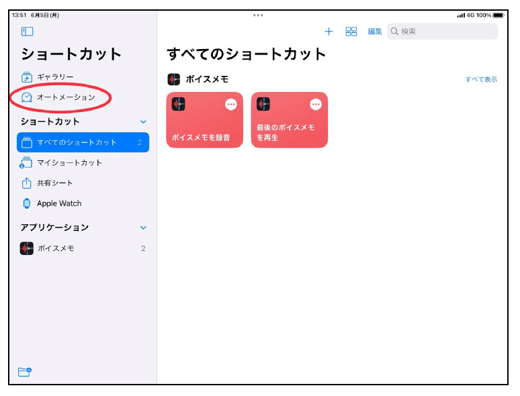
Task: Click the ショートカット sidebar title
Action: (71, 54)
